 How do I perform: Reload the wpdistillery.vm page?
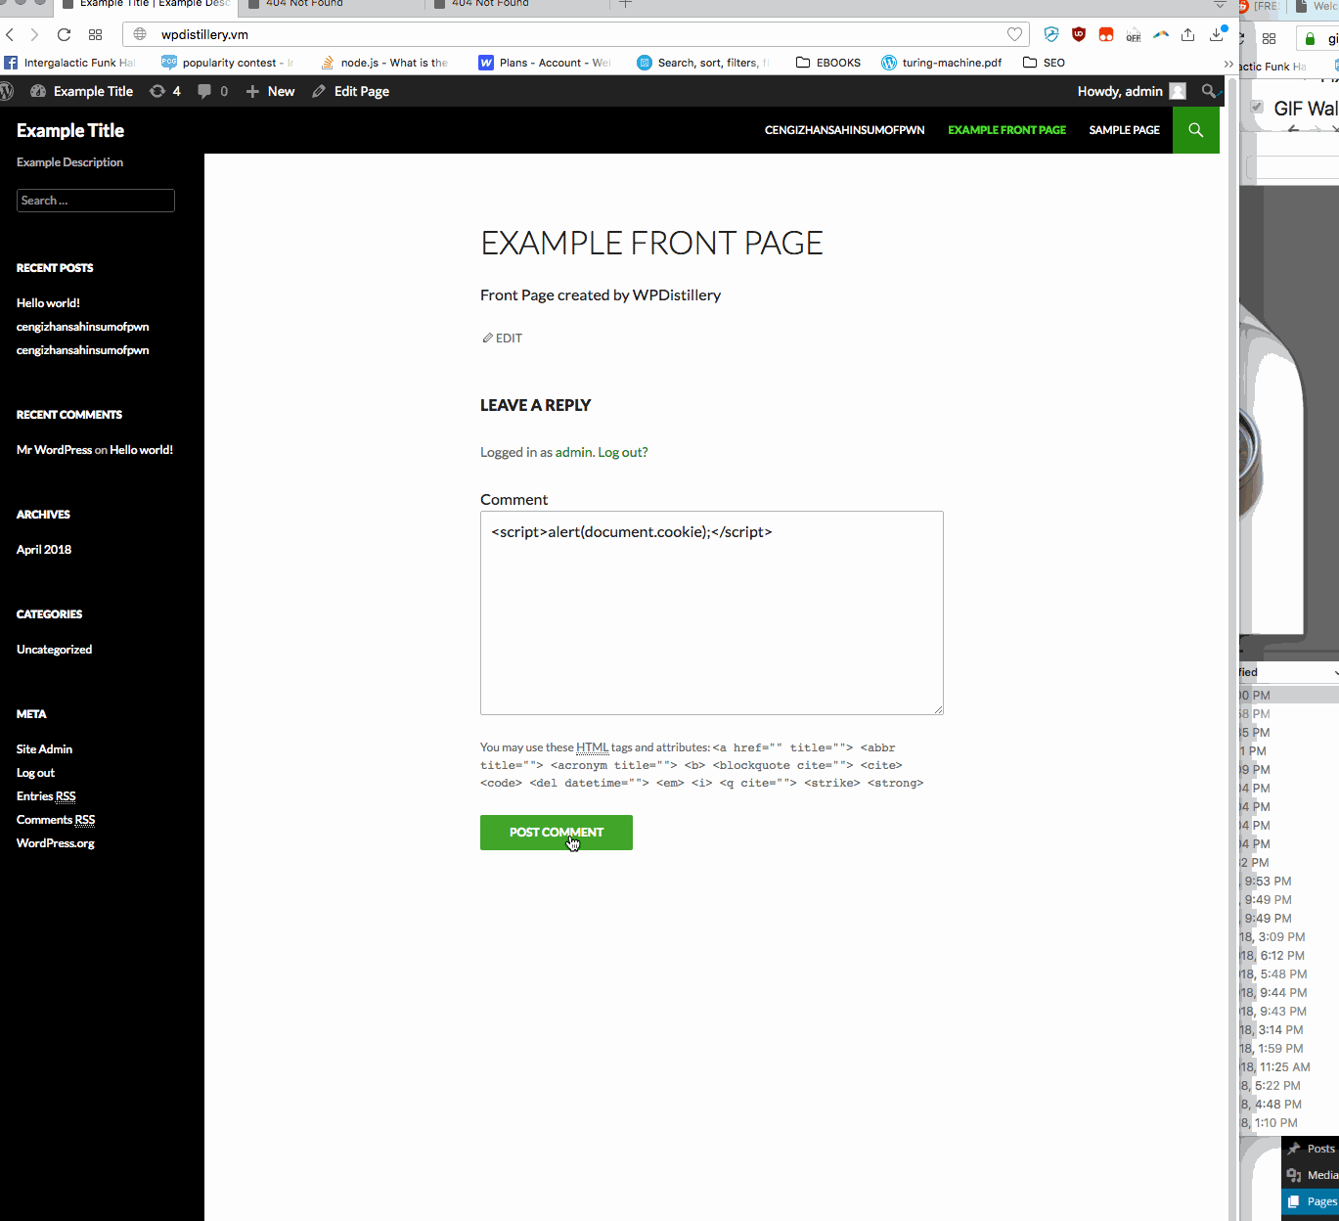[64, 34]
